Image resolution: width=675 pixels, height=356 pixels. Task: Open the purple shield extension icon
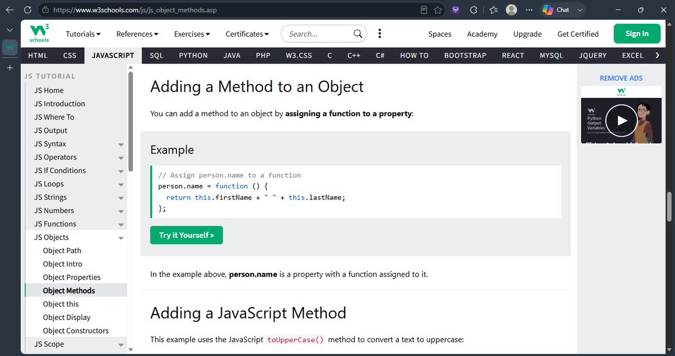pos(454,10)
